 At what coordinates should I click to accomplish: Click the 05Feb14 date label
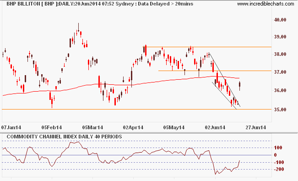coord(52,127)
